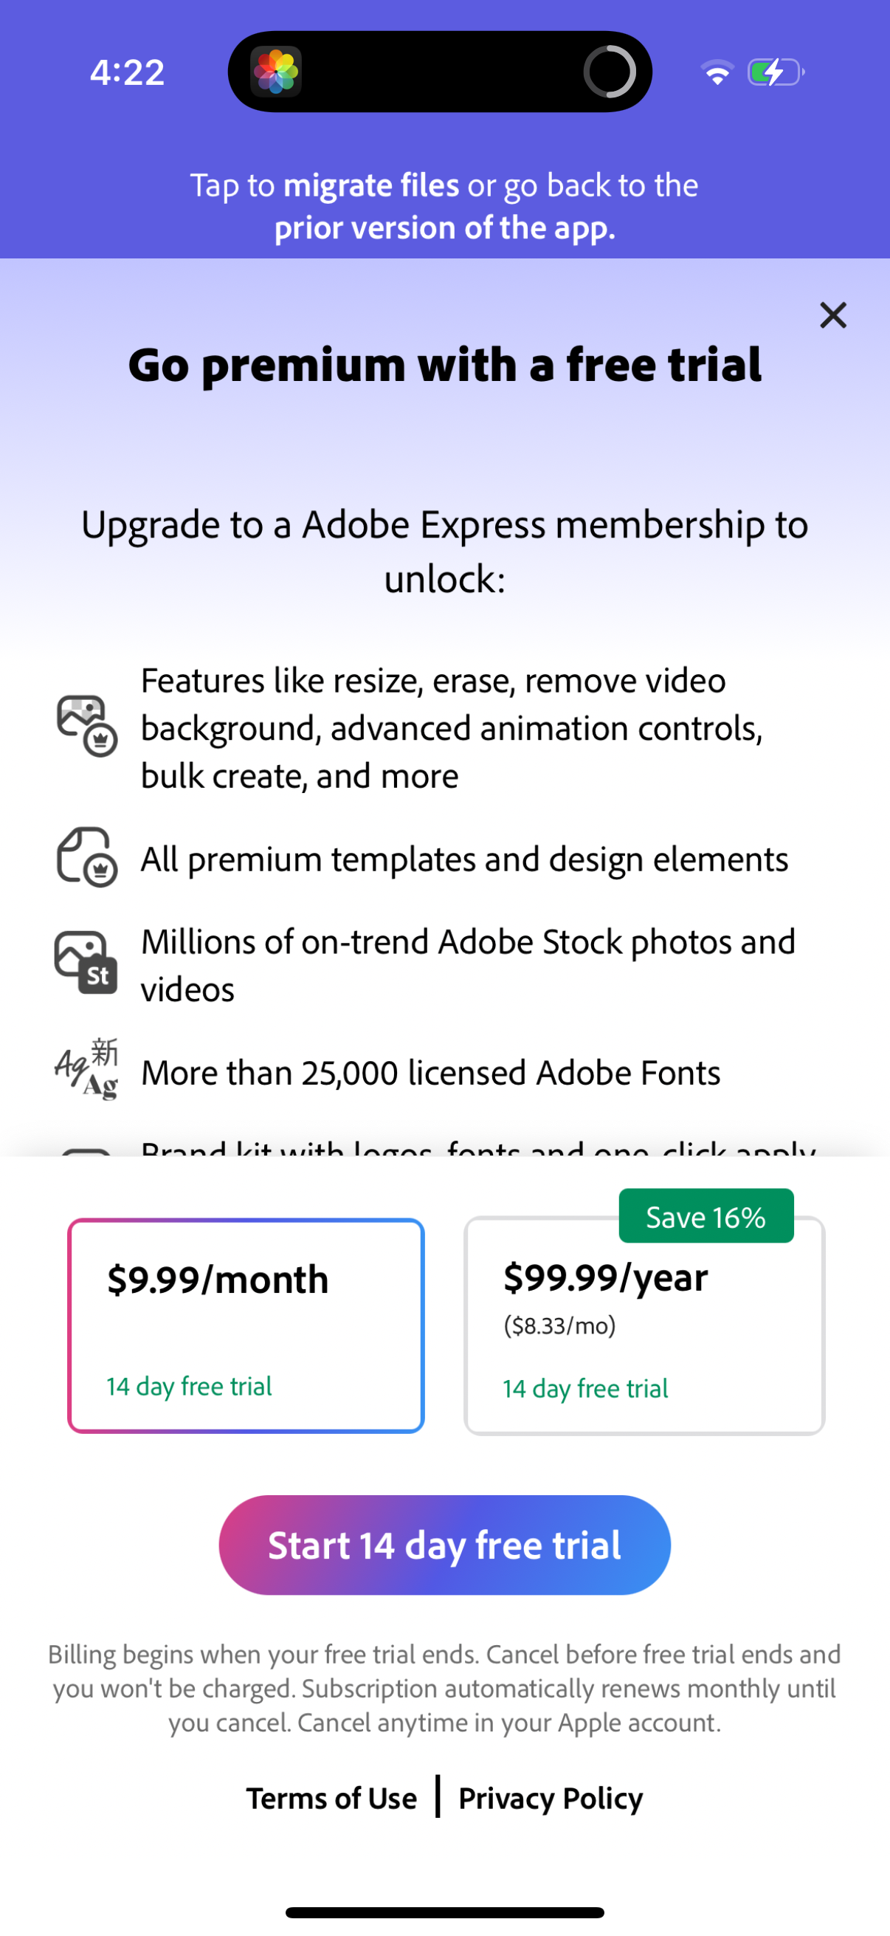
Task: Tap the Wi-Fi status icon
Action: coord(717,71)
